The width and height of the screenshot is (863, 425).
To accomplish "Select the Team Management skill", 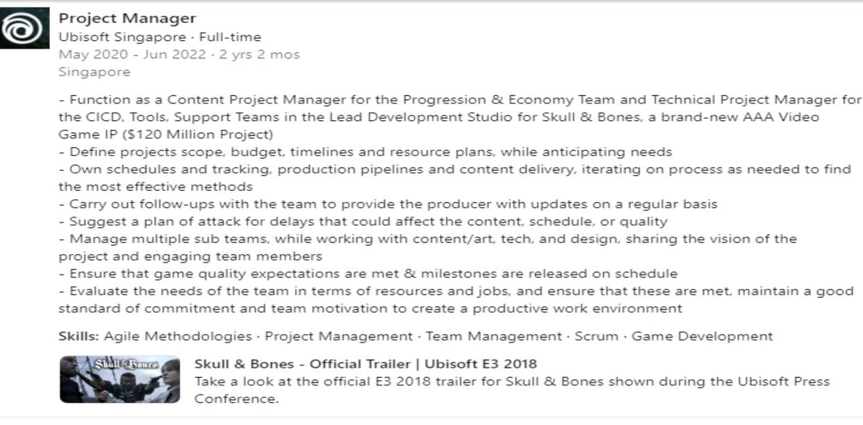I will click(493, 336).
